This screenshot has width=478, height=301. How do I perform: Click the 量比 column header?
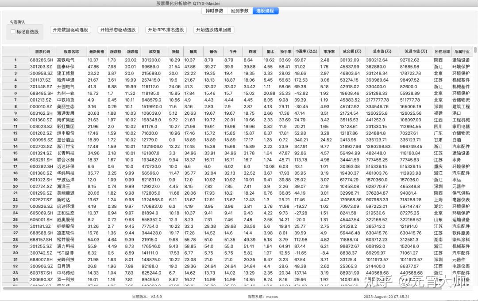pyautogui.click(x=270, y=52)
